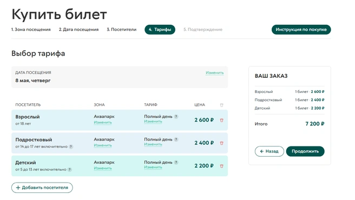Open the help tooltip for Детский Полный день
355x200 pixels.
176,162
